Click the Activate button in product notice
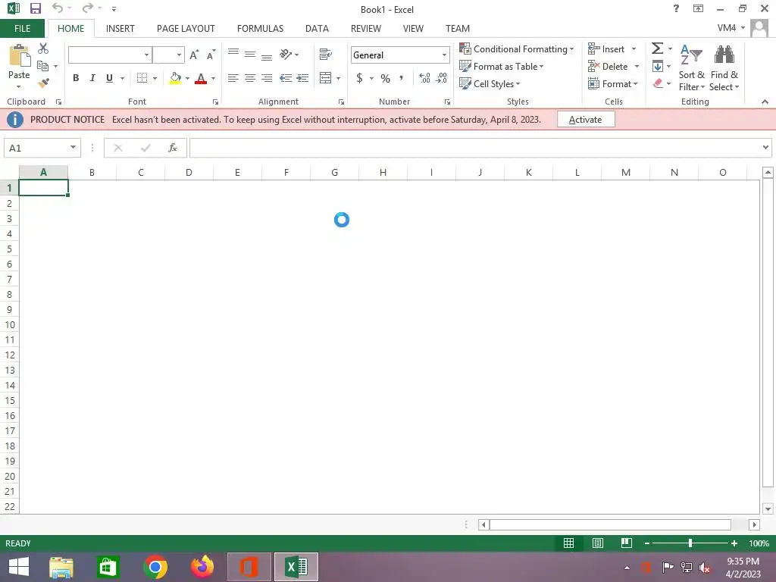Viewport: 776px width, 582px height. click(x=586, y=119)
